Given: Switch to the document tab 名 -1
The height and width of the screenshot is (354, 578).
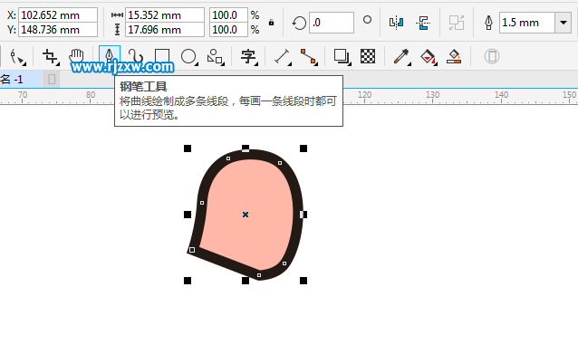Looking at the screenshot, I should [x=21, y=79].
